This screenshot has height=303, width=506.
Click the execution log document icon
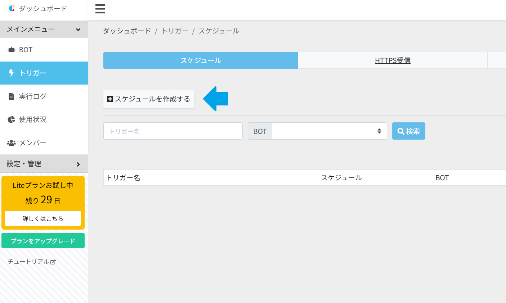(x=12, y=96)
